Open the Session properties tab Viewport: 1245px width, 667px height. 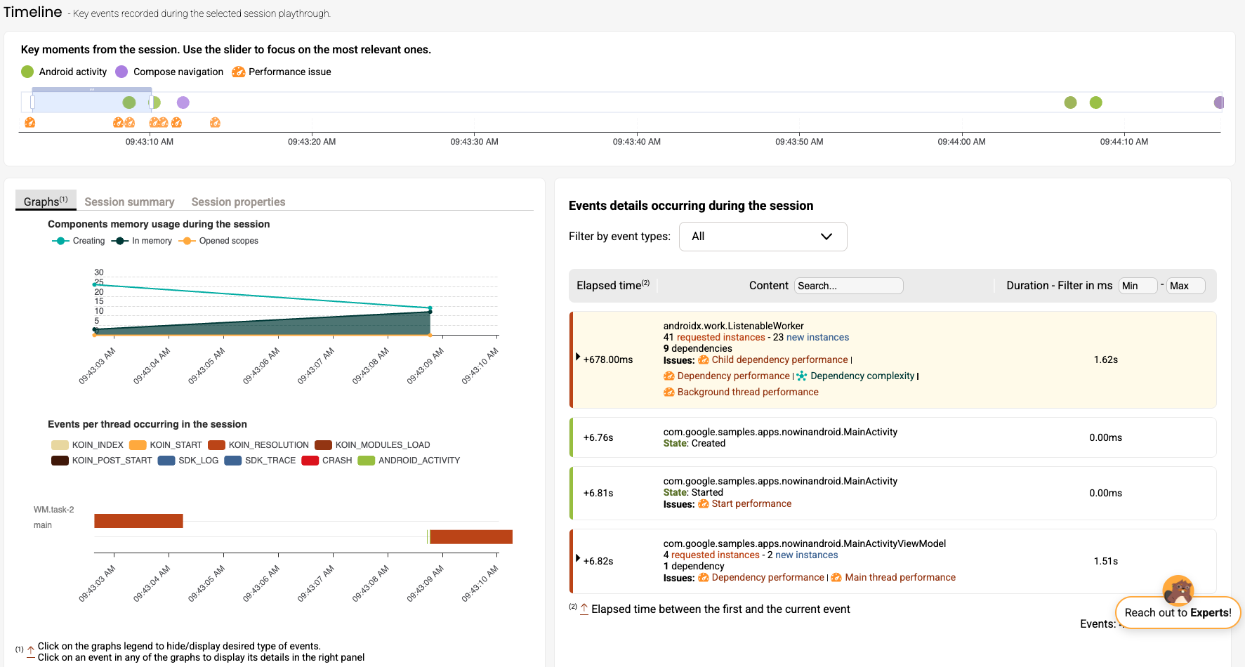(x=238, y=202)
